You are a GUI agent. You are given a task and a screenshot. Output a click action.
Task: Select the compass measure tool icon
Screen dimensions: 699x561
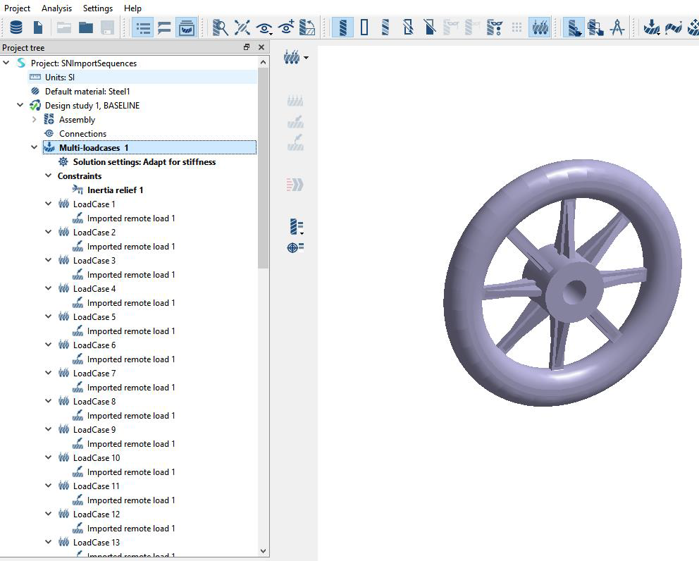(x=617, y=27)
